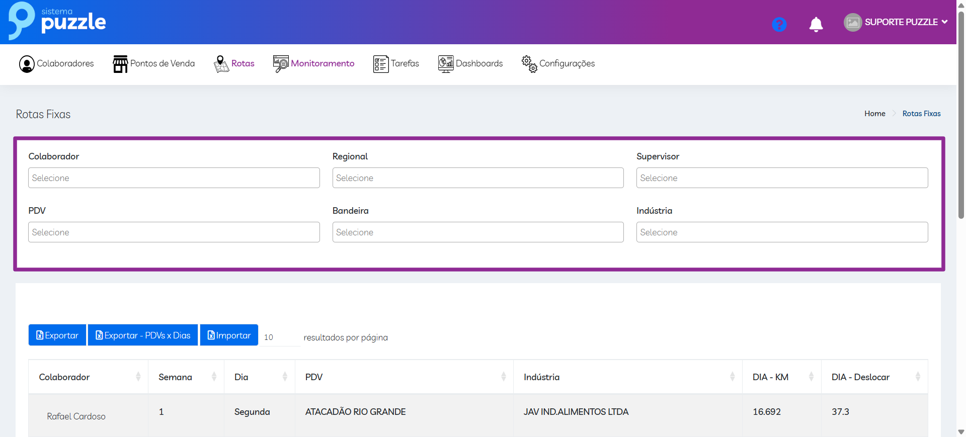Viewport: 966px width, 437px height.
Task: Click the Pontos de Venda store icon
Action: [120, 64]
